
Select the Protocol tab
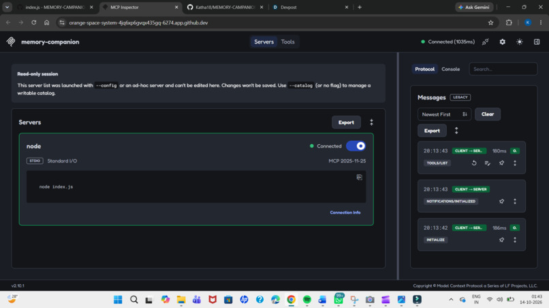click(x=425, y=69)
